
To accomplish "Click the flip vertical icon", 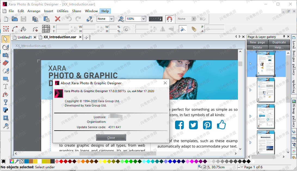I will pyautogui.click(x=171, y=29).
